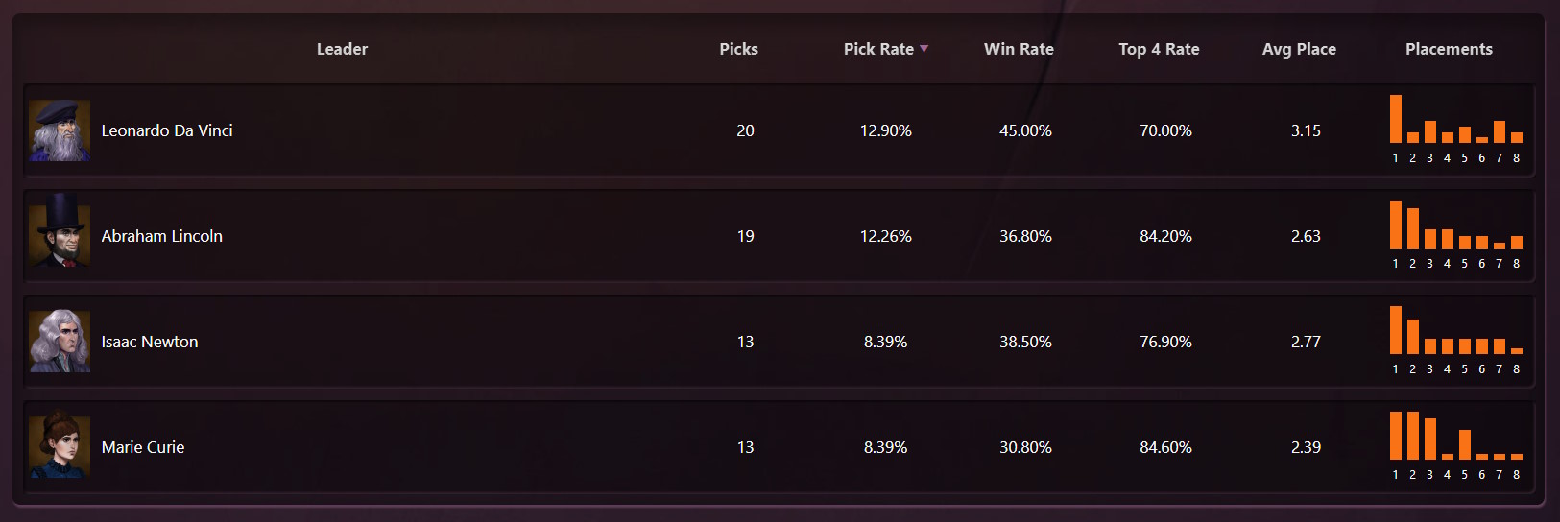The height and width of the screenshot is (522, 1560).
Task: Select the Marie Curie name link
Action: (x=143, y=447)
